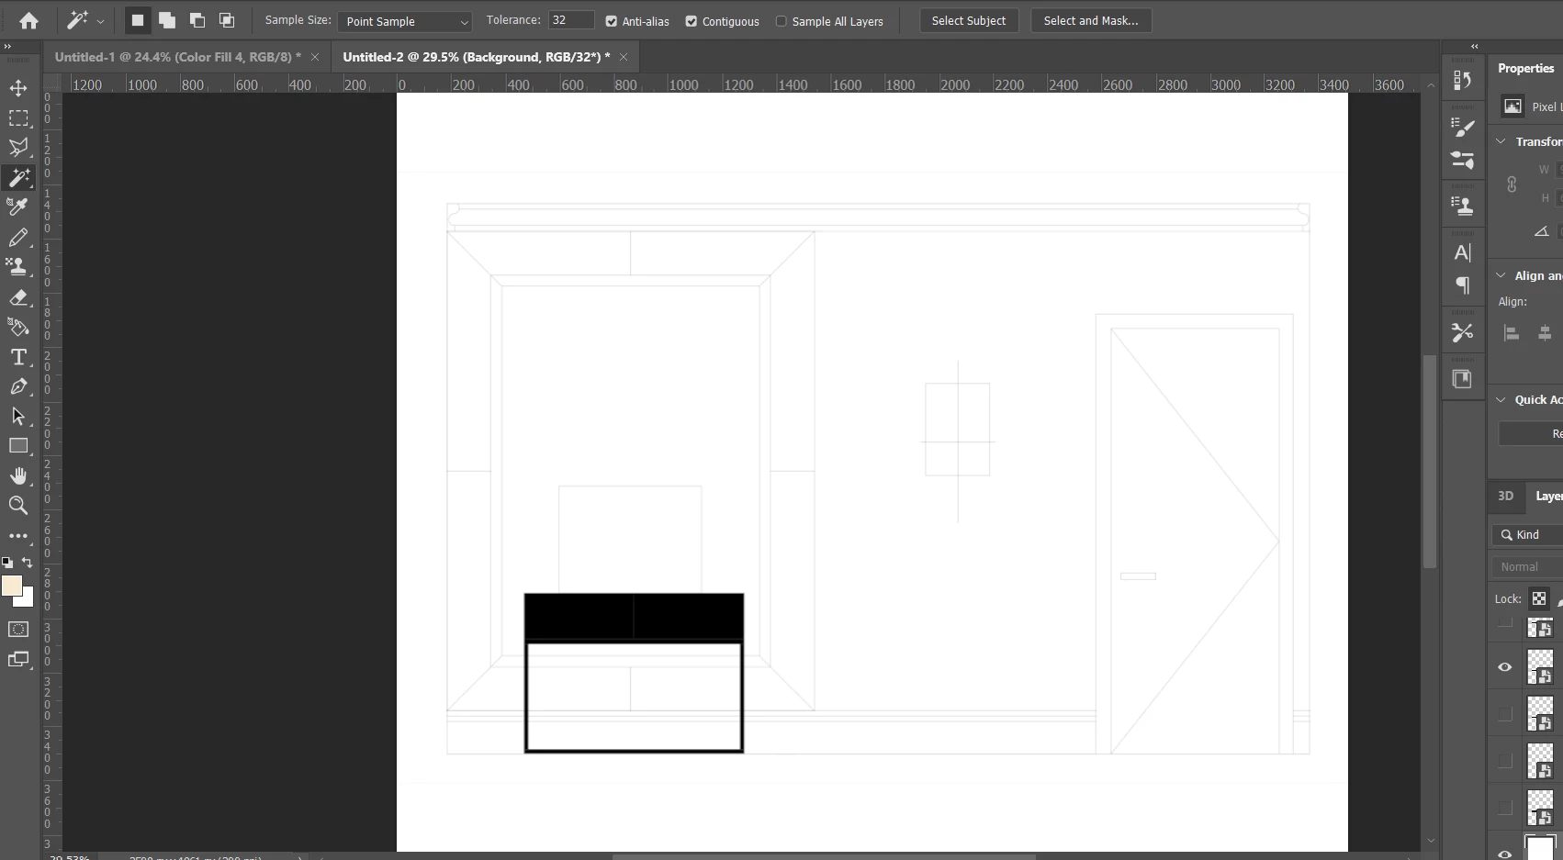The image size is (1563, 860).
Task: Select the Move tool
Action: 18,88
